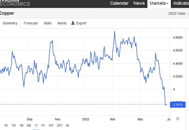Open the Stats tab
Viewport: 189px width, 130px height.
tap(48, 23)
